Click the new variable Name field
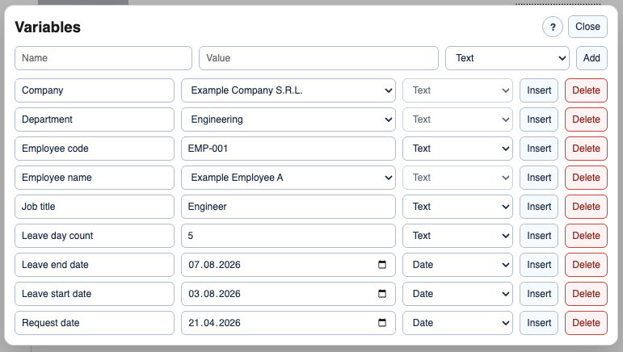 tap(103, 58)
